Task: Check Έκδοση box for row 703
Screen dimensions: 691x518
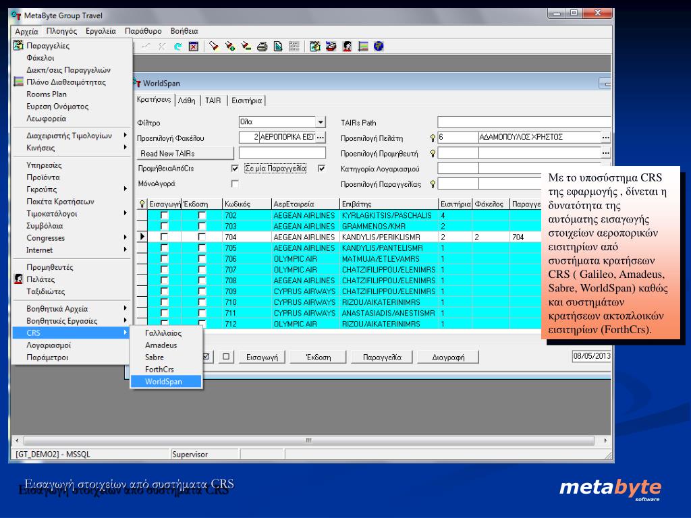Action: [202, 226]
